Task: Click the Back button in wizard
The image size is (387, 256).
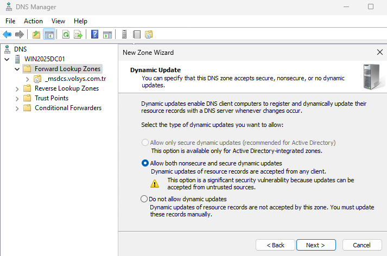Action: pos(275,245)
